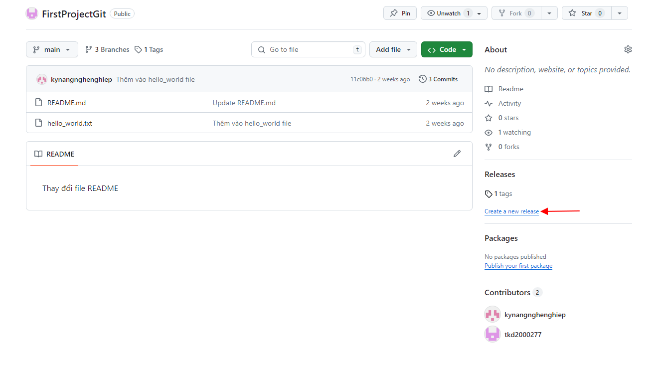Viewport: 661px width, 369px height.
Task: Open the Add file dropdown
Action: coord(393,49)
